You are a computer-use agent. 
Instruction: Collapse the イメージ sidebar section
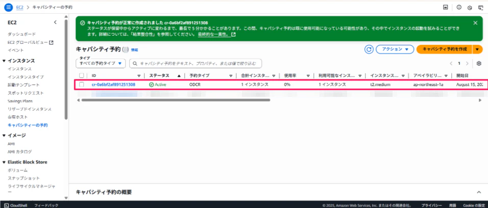[x=4, y=135]
